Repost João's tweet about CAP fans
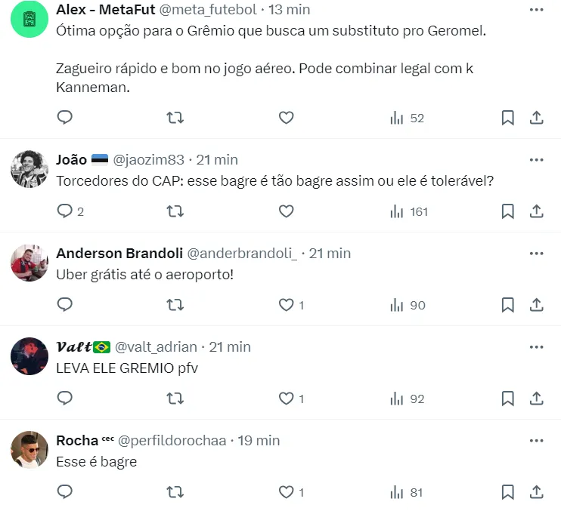Viewport: 561px width, 511px height. 175,211
